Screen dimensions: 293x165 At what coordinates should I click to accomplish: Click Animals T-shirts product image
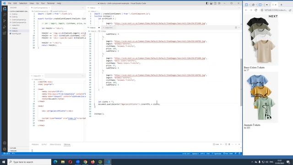pos(261,97)
